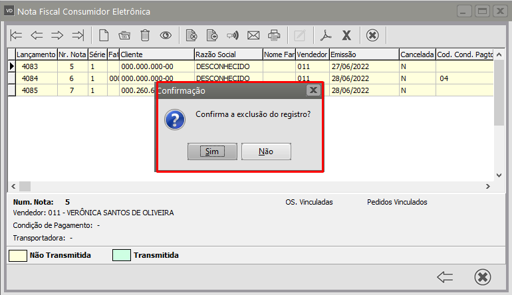Confirm deletion with Sim button
This screenshot has width=512, height=295.
[212, 151]
